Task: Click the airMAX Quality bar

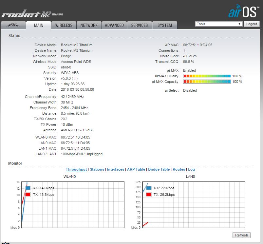Action: coord(207,76)
